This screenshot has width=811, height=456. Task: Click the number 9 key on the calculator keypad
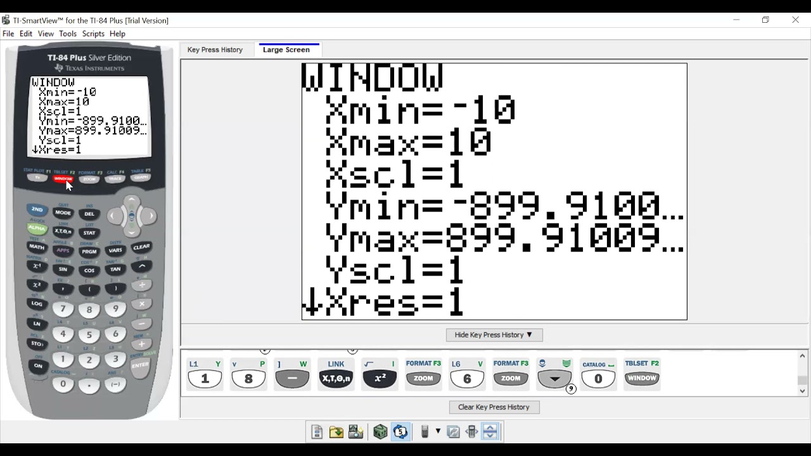point(115,309)
